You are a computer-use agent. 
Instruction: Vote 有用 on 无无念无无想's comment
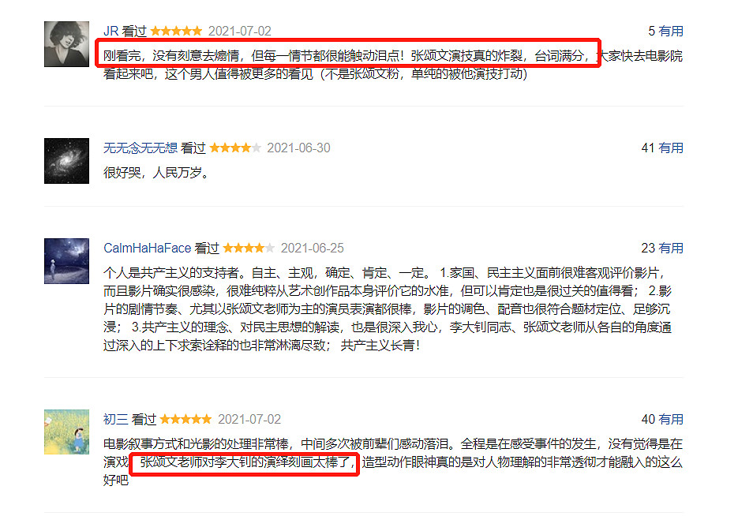(x=671, y=148)
